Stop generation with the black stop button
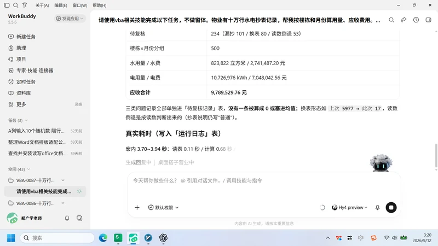Image resolution: width=438 pixels, height=246 pixels. click(391, 208)
